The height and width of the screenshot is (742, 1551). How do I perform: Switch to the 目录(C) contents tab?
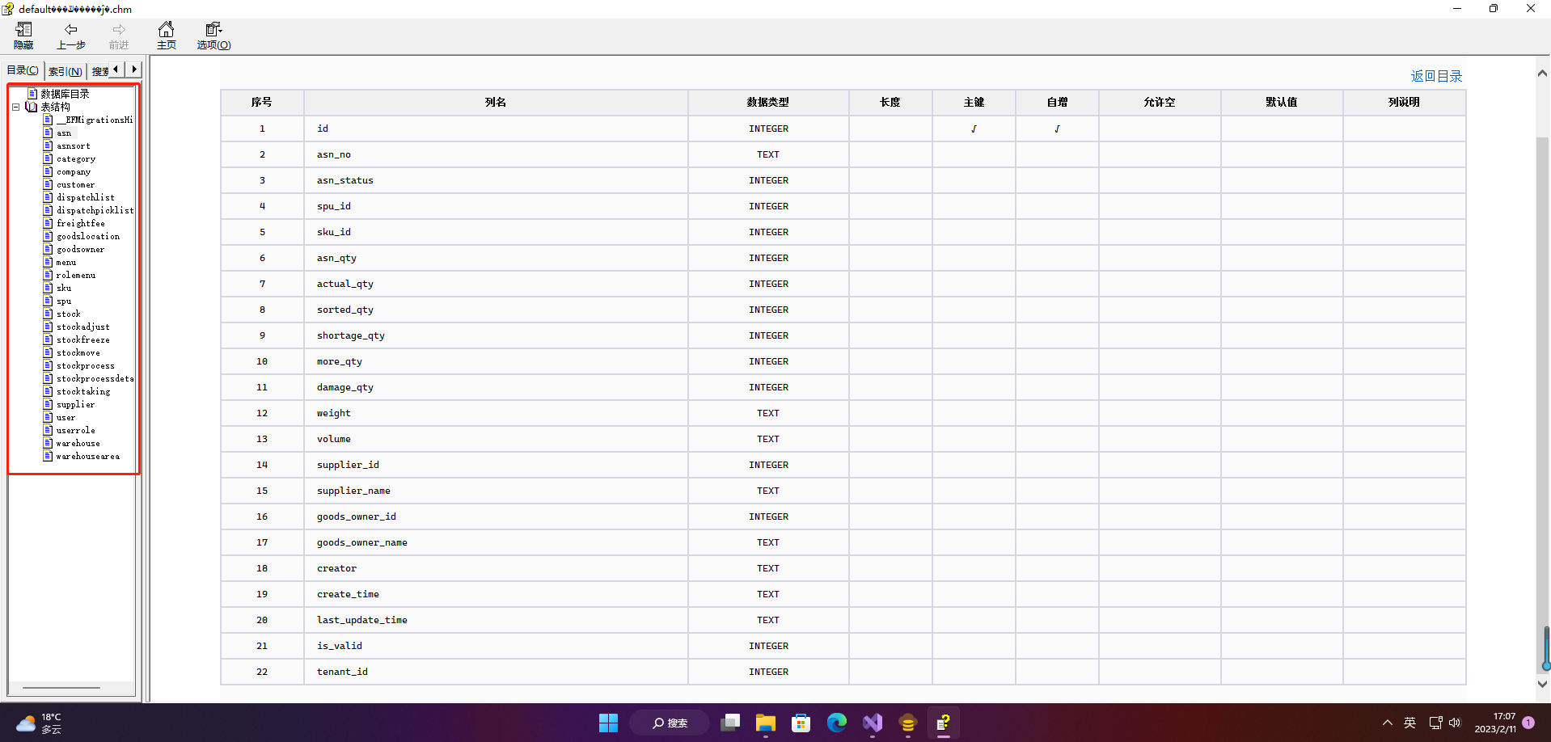[x=23, y=70]
